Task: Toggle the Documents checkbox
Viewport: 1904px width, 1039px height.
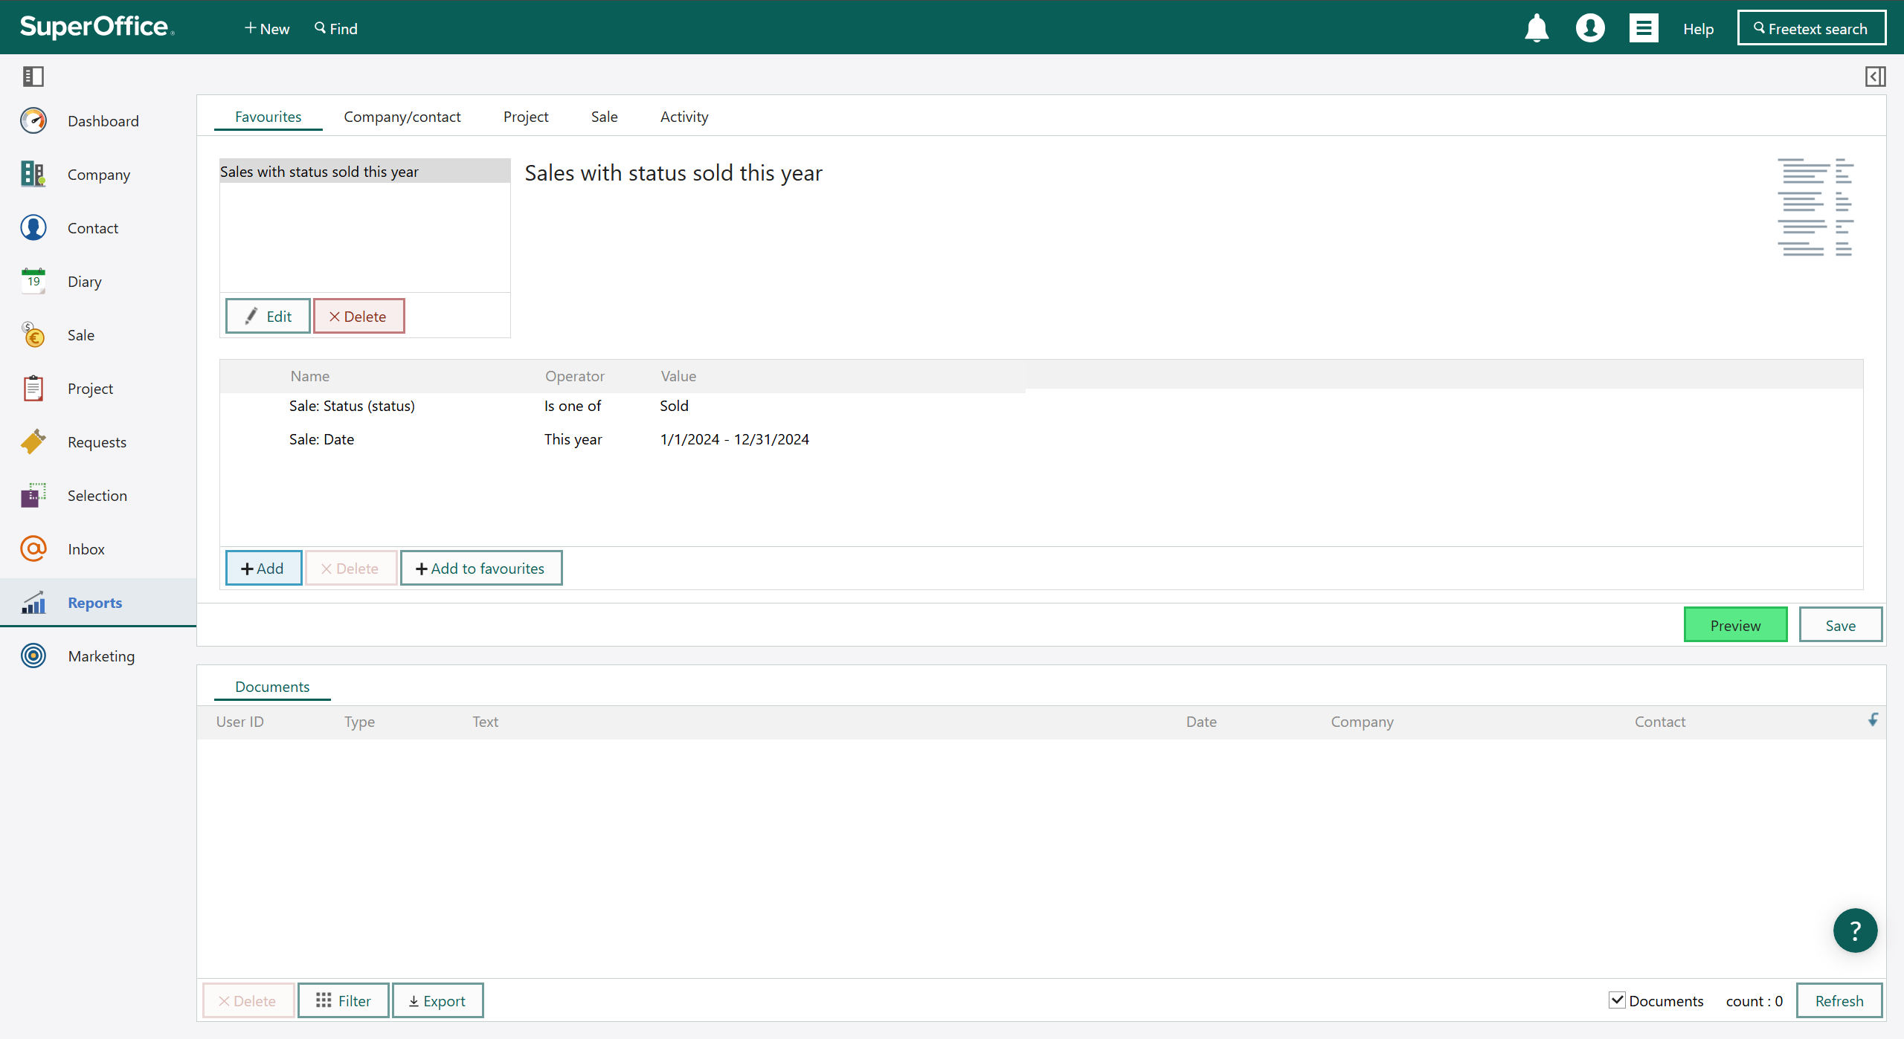Action: click(x=1617, y=1000)
